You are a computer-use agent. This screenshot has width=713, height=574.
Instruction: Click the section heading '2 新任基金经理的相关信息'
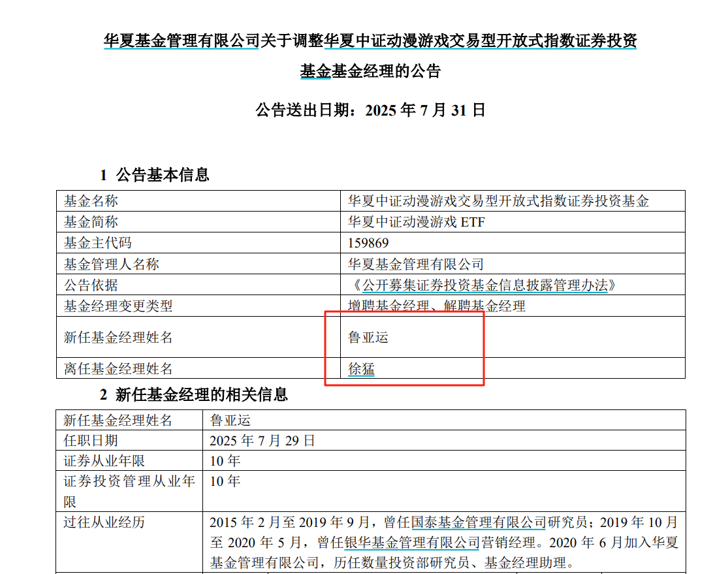click(x=194, y=394)
